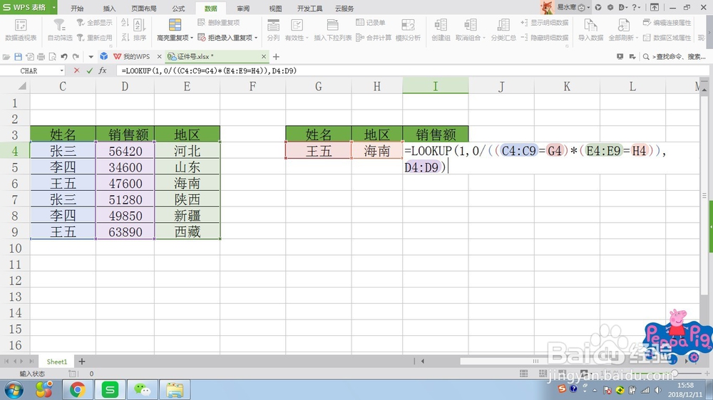
Task: Click the 排序 sort button
Action: tap(140, 30)
